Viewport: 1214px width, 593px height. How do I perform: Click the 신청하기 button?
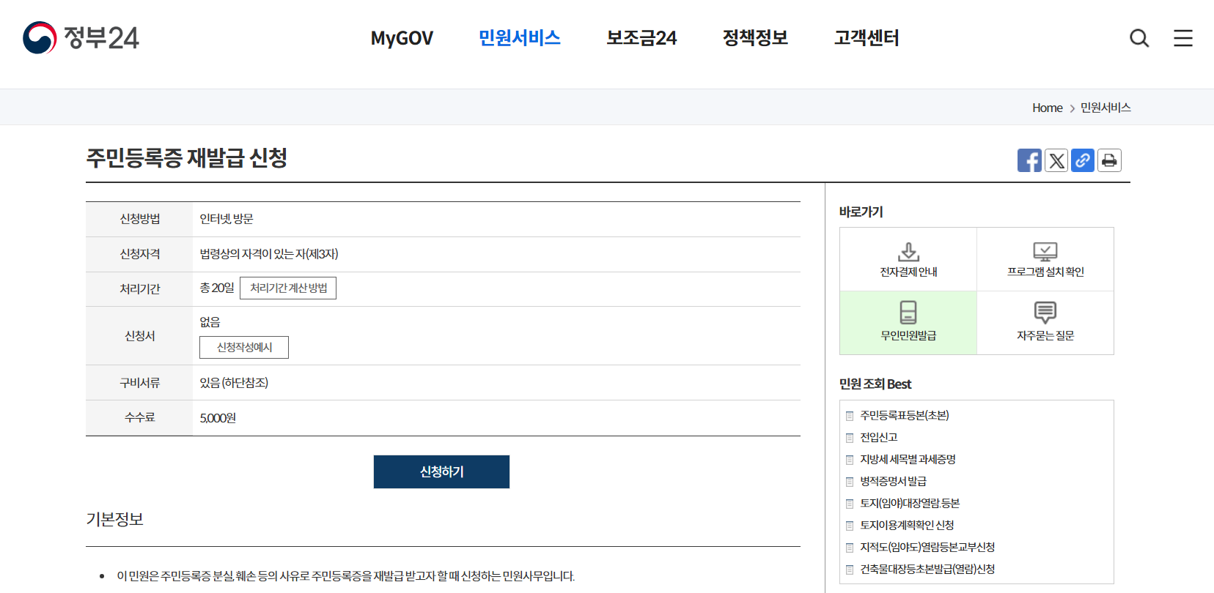441,471
